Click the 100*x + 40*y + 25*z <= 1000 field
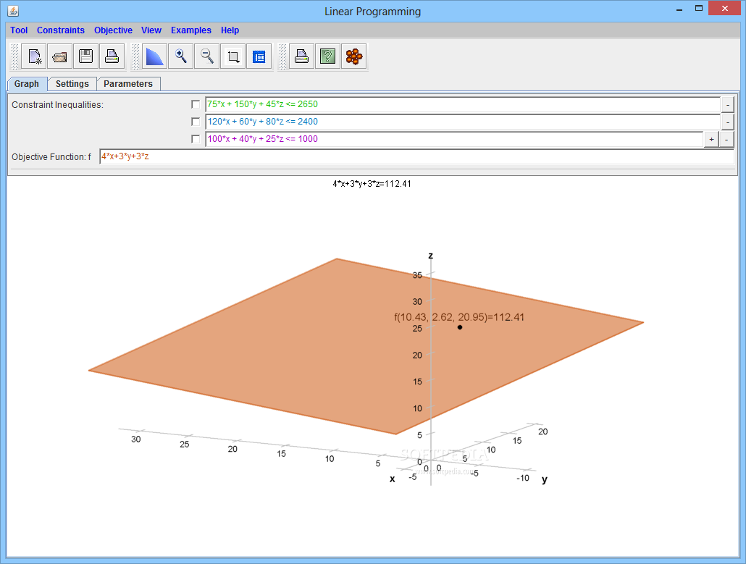 coord(454,139)
